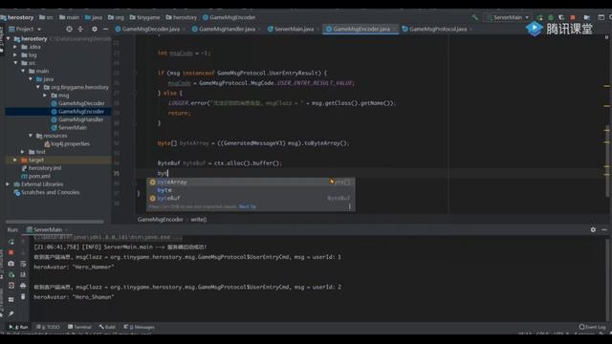Image resolution: width=612 pixels, height=344 pixels.
Task: Click the green Debug bug icon in toolbar
Action: click(551, 17)
